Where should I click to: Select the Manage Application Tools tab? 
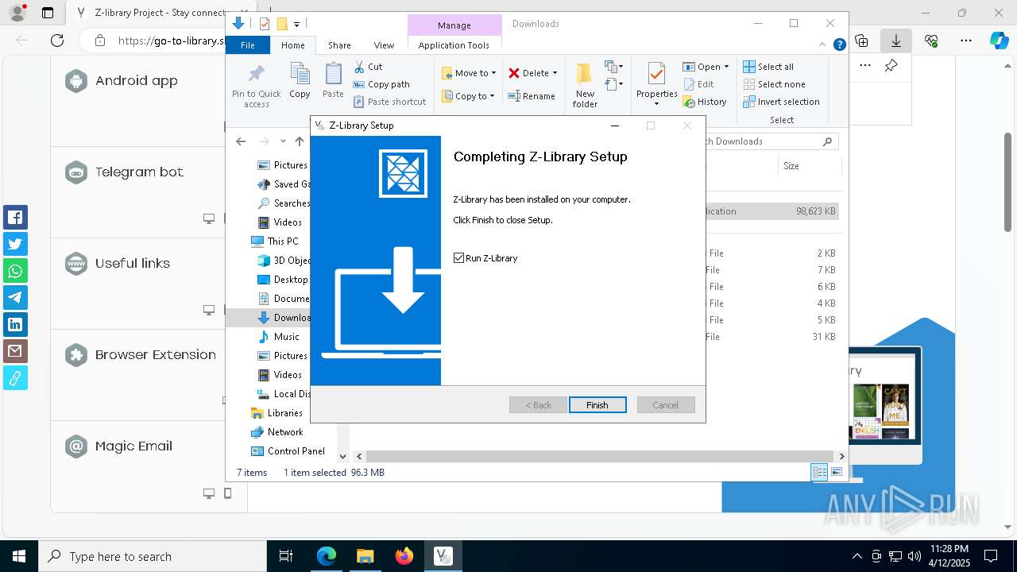click(x=454, y=45)
